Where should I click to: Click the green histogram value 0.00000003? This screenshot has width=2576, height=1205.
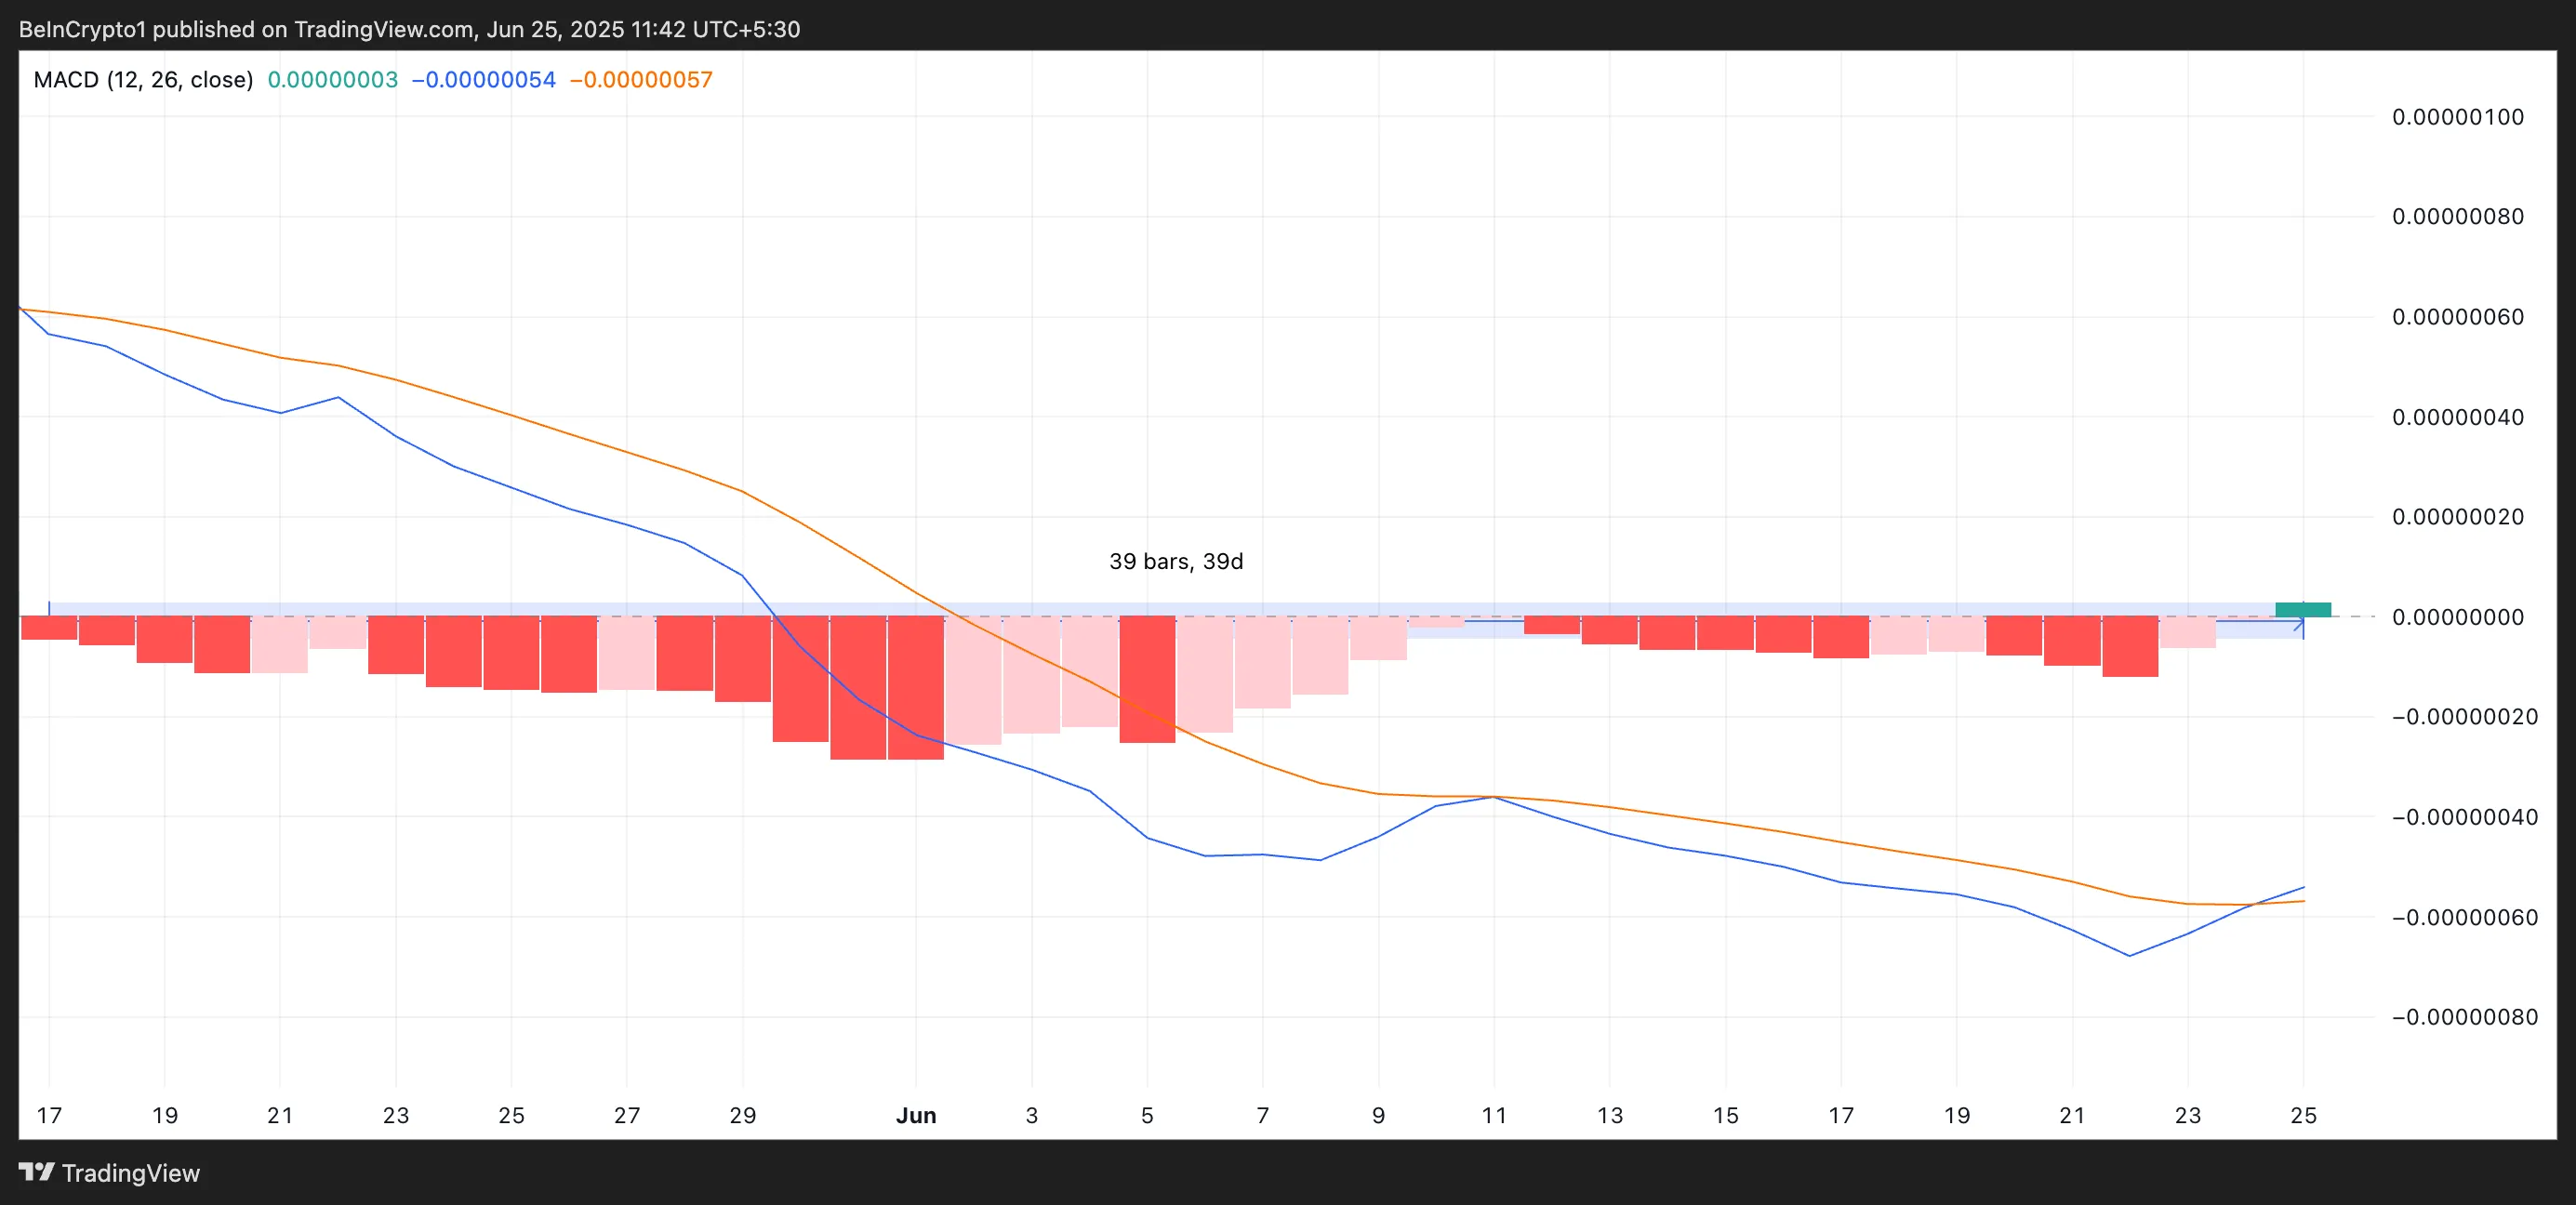click(x=332, y=80)
